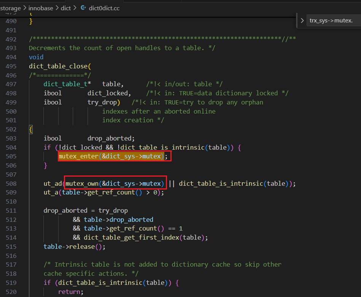Click the C++ file icon in breadcrumb
The width and height of the screenshot is (361, 297).
coord(83,8)
